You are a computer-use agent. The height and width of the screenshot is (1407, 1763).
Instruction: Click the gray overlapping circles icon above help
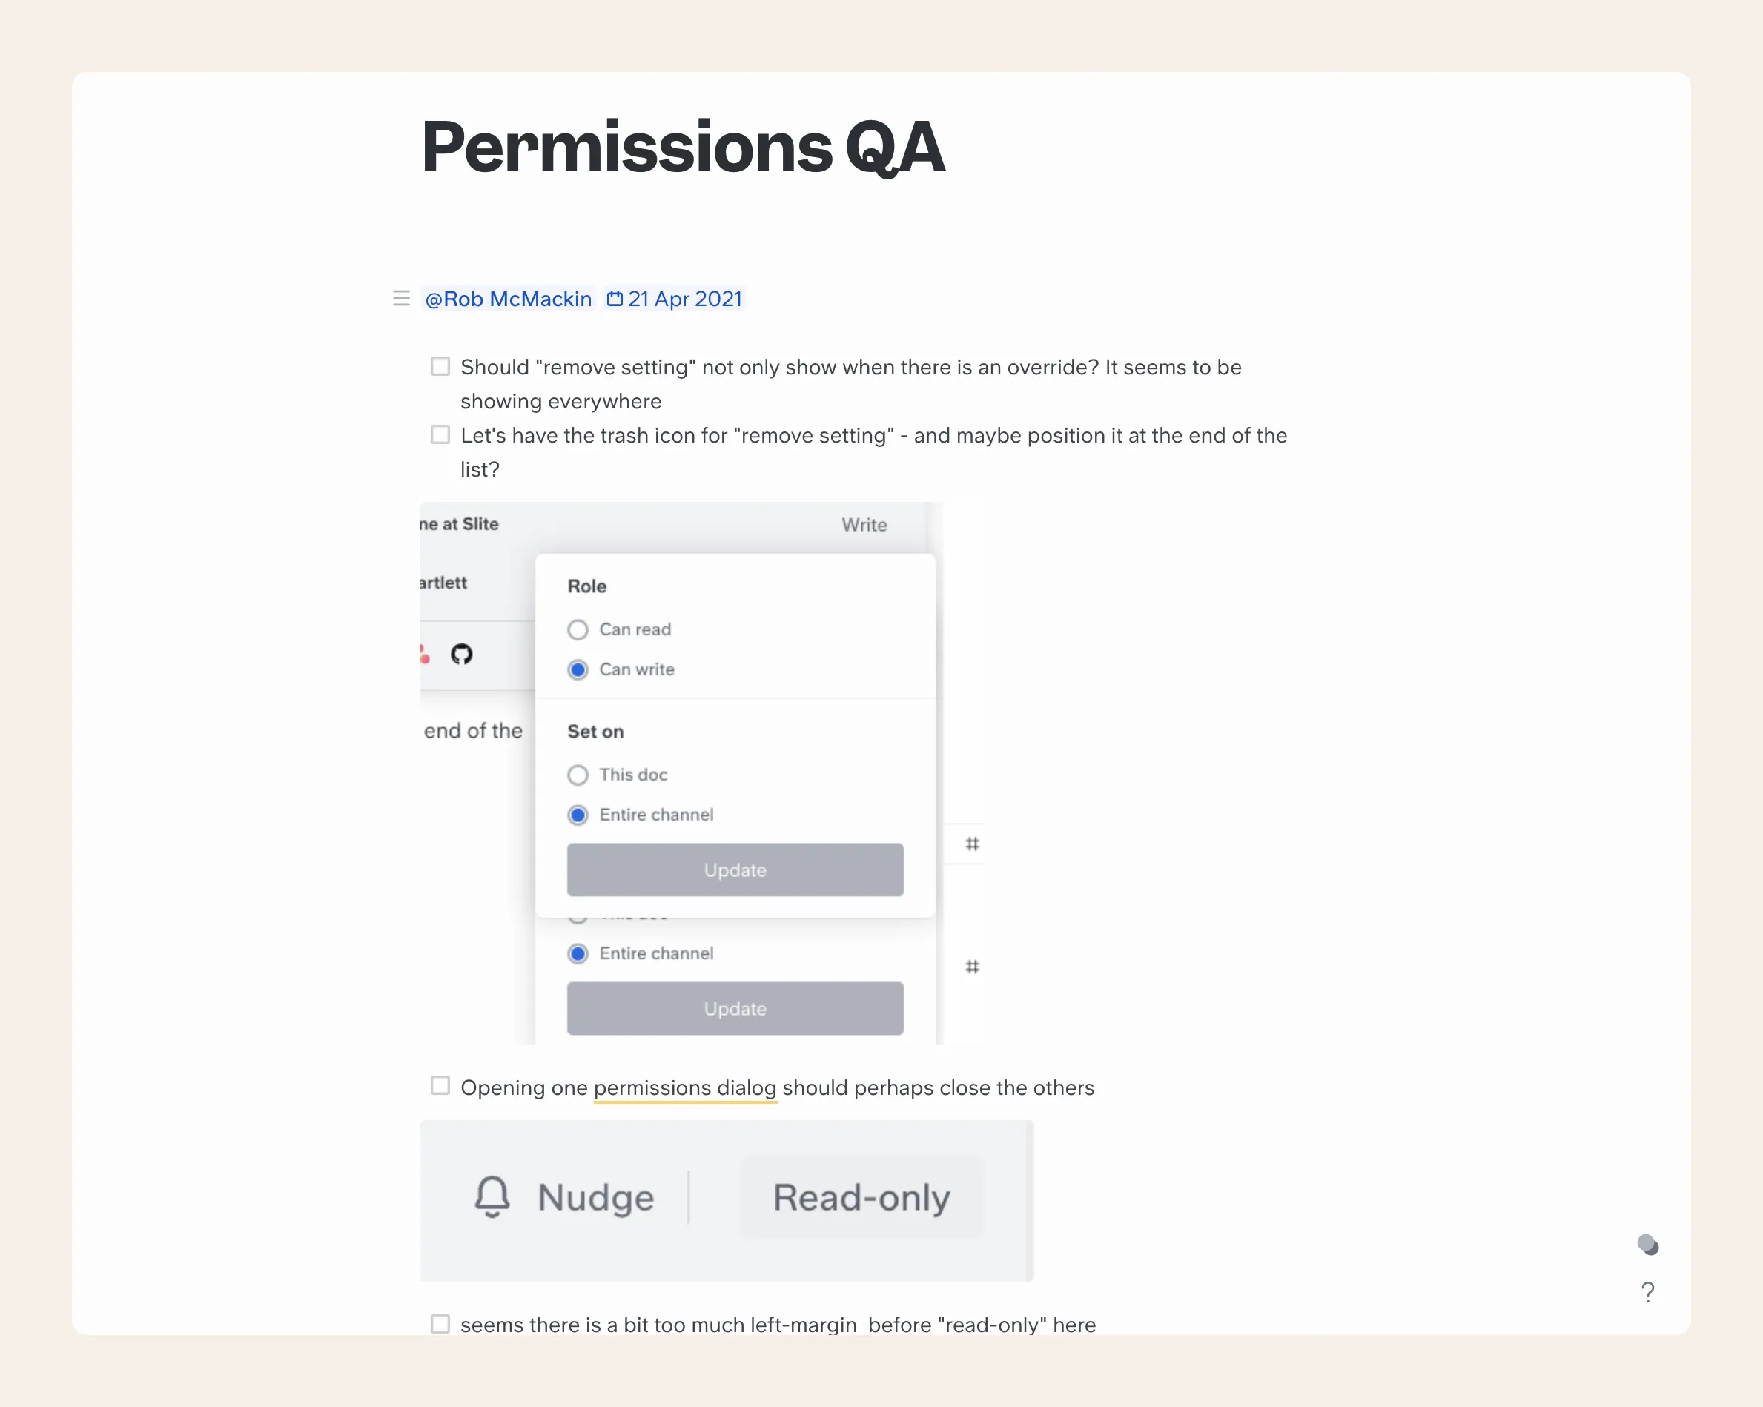coord(1647,1245)
